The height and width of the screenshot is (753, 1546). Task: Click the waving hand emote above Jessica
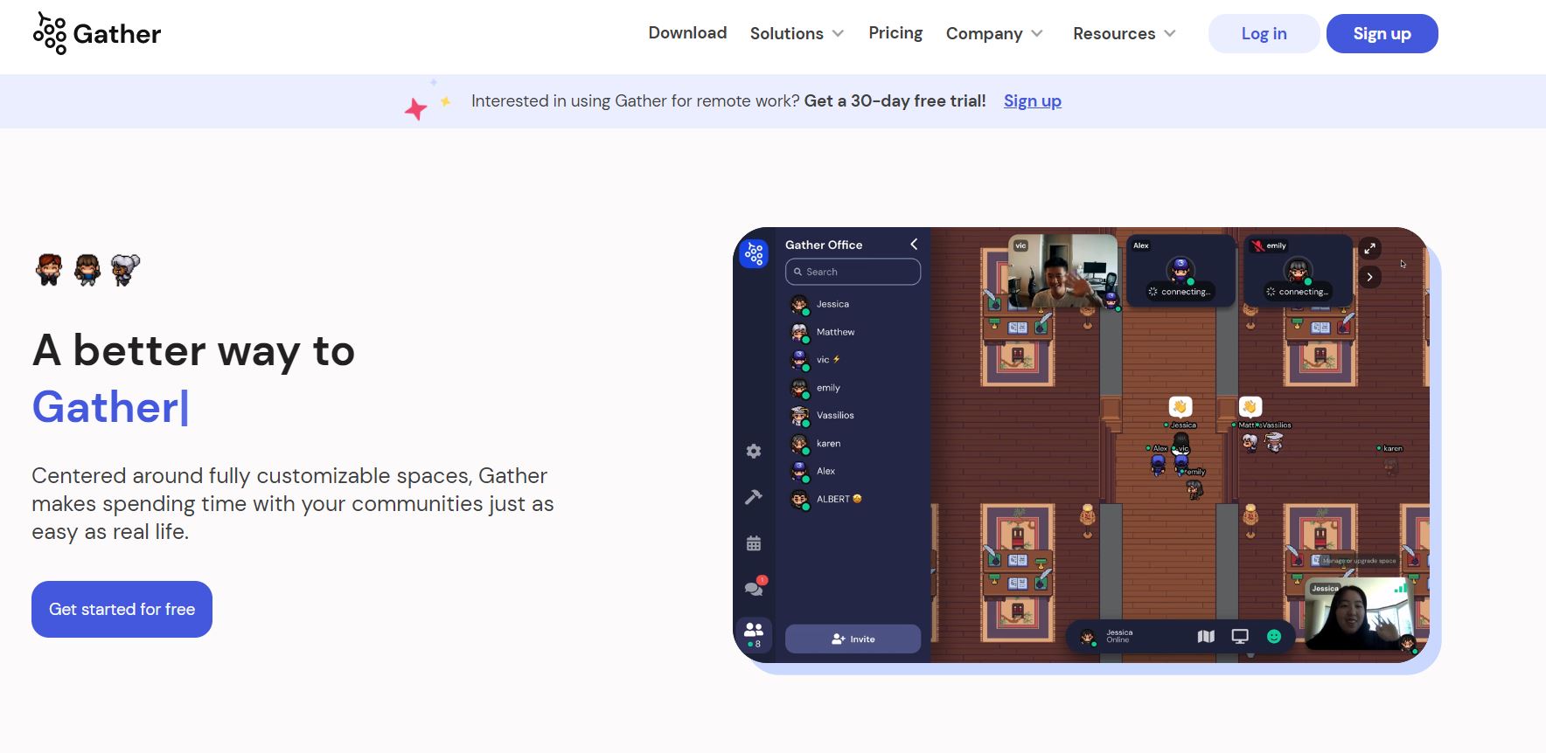(1180, 407)
